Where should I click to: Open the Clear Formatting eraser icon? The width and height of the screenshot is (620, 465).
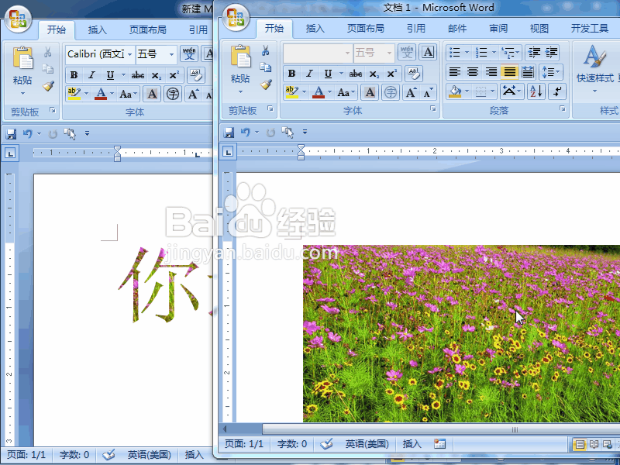411,73
